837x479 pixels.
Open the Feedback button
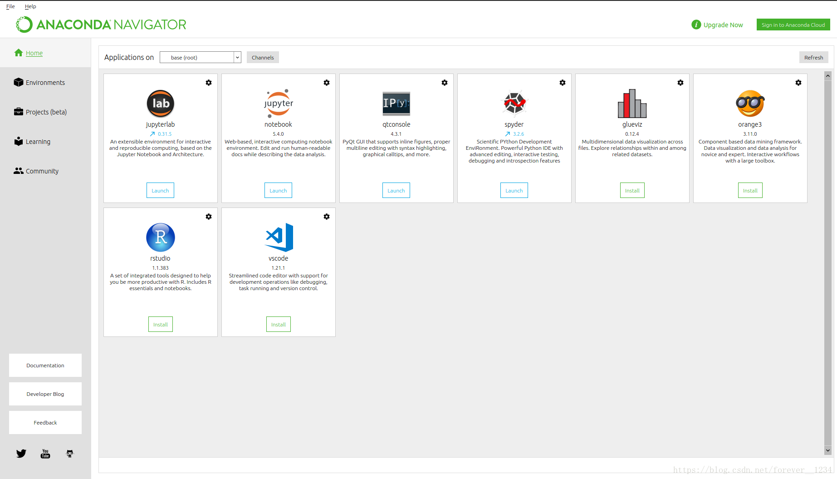(x=45, y=422)
